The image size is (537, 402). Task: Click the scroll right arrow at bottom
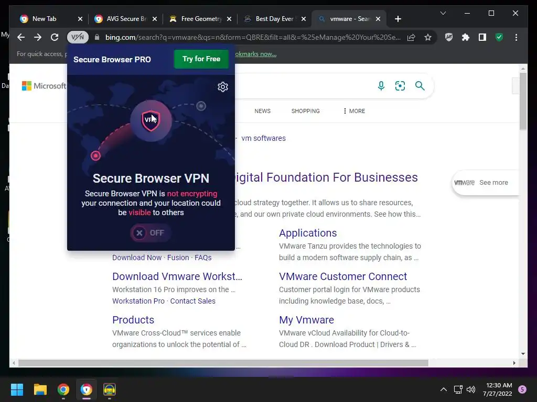[x=514, y=363]
